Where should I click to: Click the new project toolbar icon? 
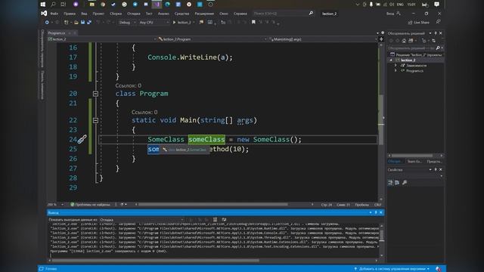point(66,22)
